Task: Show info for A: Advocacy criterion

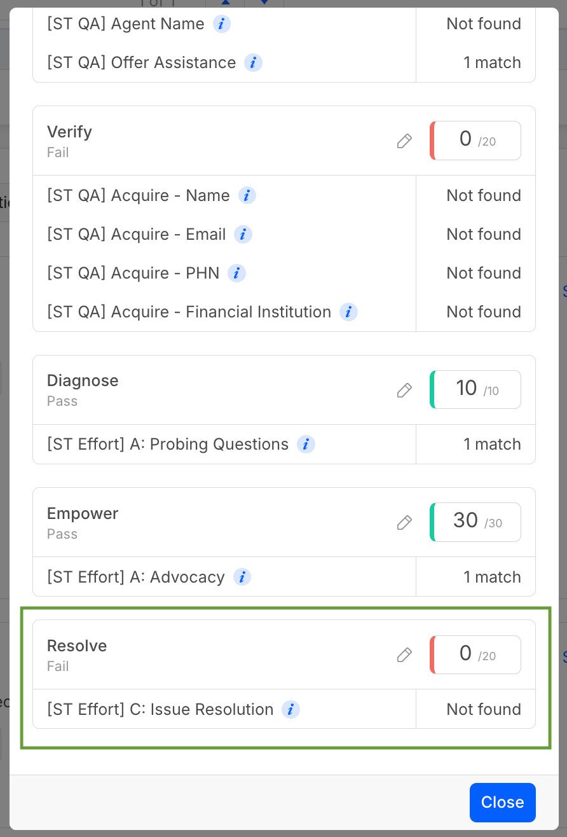Action: point(242,578)
